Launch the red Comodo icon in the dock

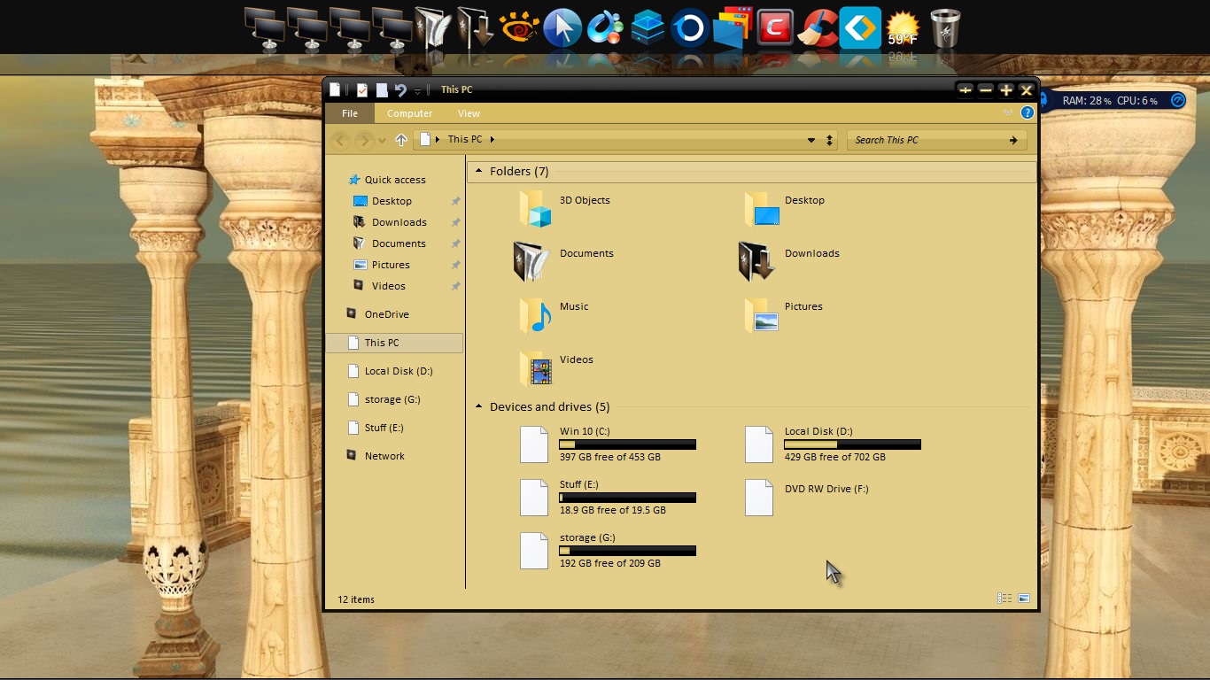click(775, 27)
